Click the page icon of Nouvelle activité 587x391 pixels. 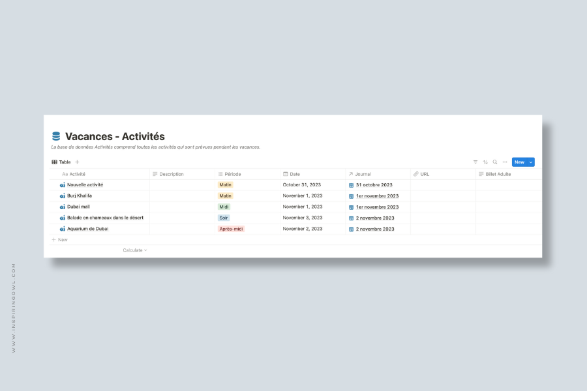[x=62, y=185]
